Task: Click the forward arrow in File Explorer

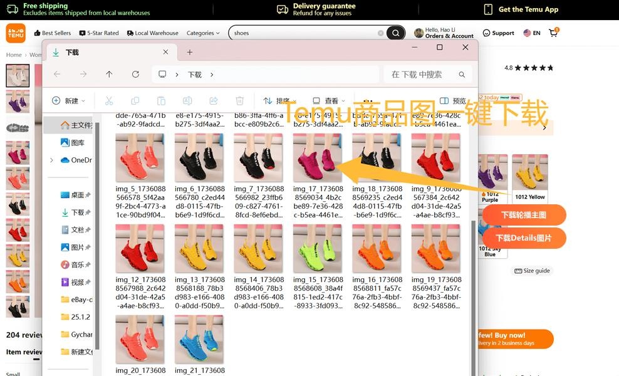Action: 83,74
